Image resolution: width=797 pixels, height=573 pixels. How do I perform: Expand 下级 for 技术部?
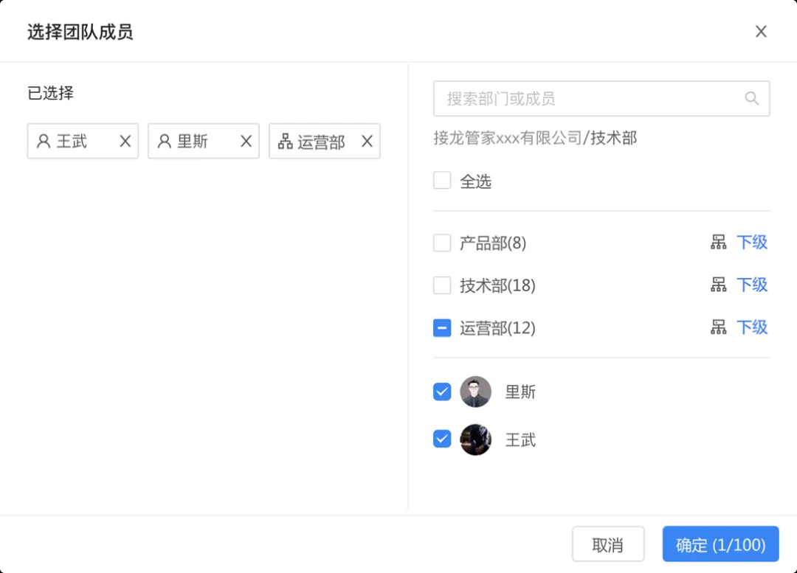(752, 285)
